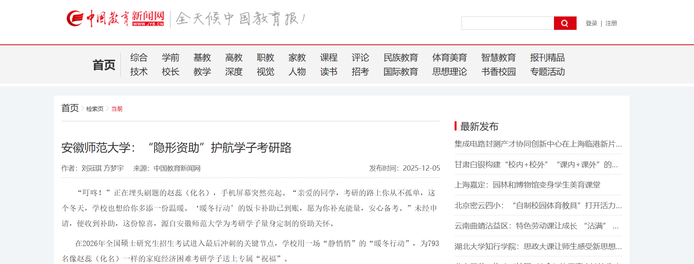Click the 检索页 breadcrumb link
This screenshot has width=694, height=264.
[95, 109]
